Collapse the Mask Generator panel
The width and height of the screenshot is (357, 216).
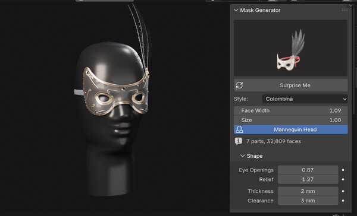coord(236,10)
